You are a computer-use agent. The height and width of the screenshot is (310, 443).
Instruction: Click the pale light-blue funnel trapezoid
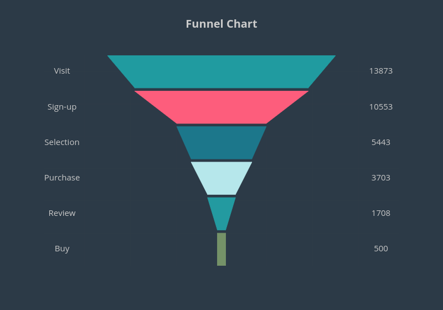coord(221,178)
